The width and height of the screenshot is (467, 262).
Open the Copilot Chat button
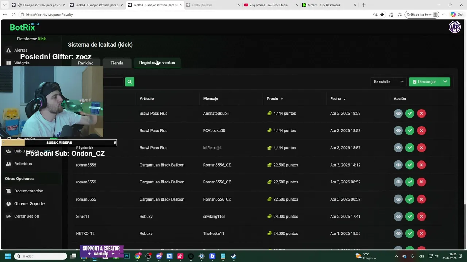pos(457,15)
